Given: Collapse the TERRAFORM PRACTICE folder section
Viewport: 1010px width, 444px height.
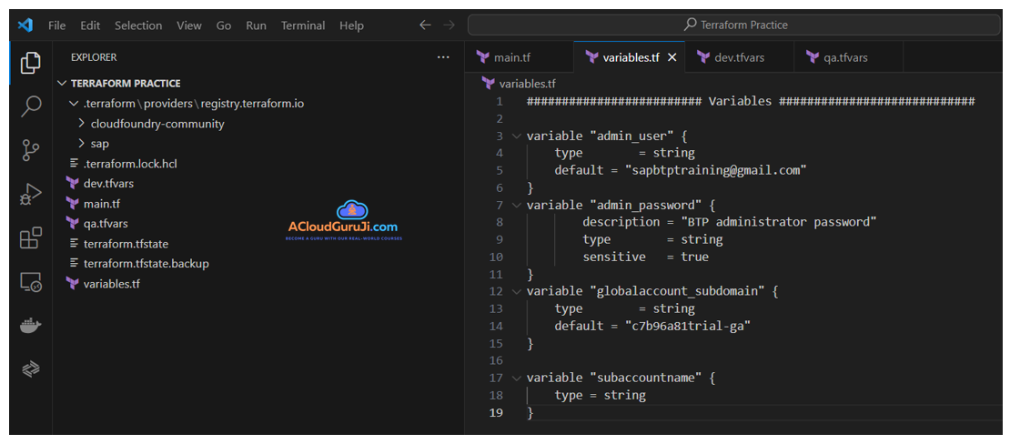Looking at the screenshot, I should pyautogui.click(x=63, y=84).
